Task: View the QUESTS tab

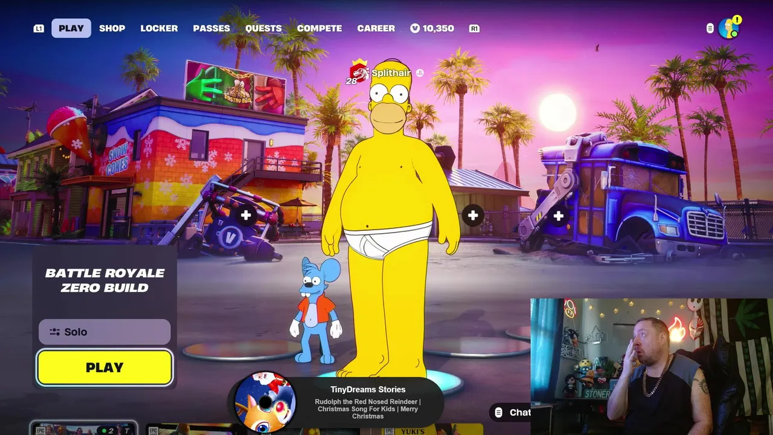Action: pos(263,28)
